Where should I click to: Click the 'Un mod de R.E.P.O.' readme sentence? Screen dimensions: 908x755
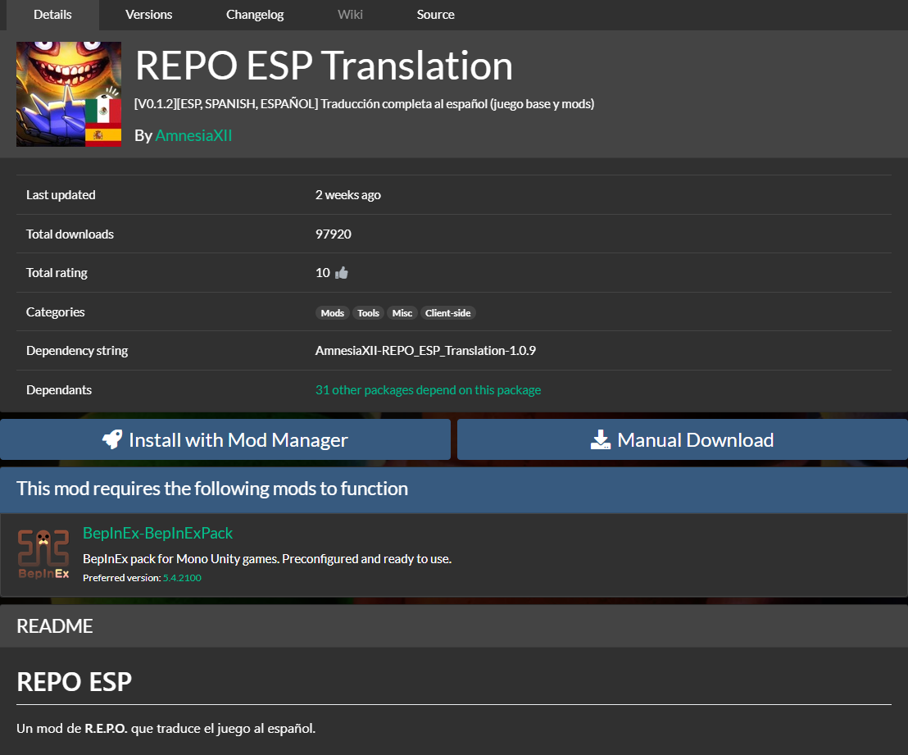(166, 728)
